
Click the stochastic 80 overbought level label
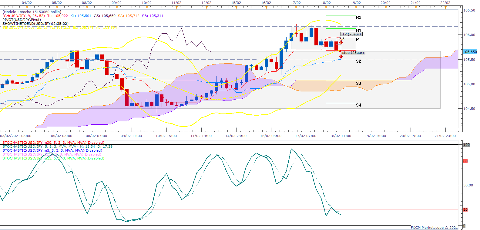pyautogui.click(x=465, y=161)
